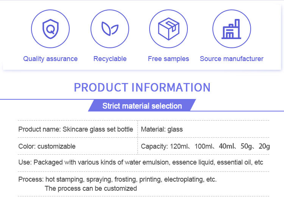Select the Source manufacturer text label
Image resolution: width=284 pixels, height=204 pixels.
point(232,59)
